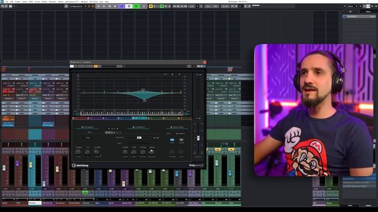The width and height of the screenshot is (378, 212).
Task: Select the band 7 tab in Frequency
Action: click(x=170, y=118)
